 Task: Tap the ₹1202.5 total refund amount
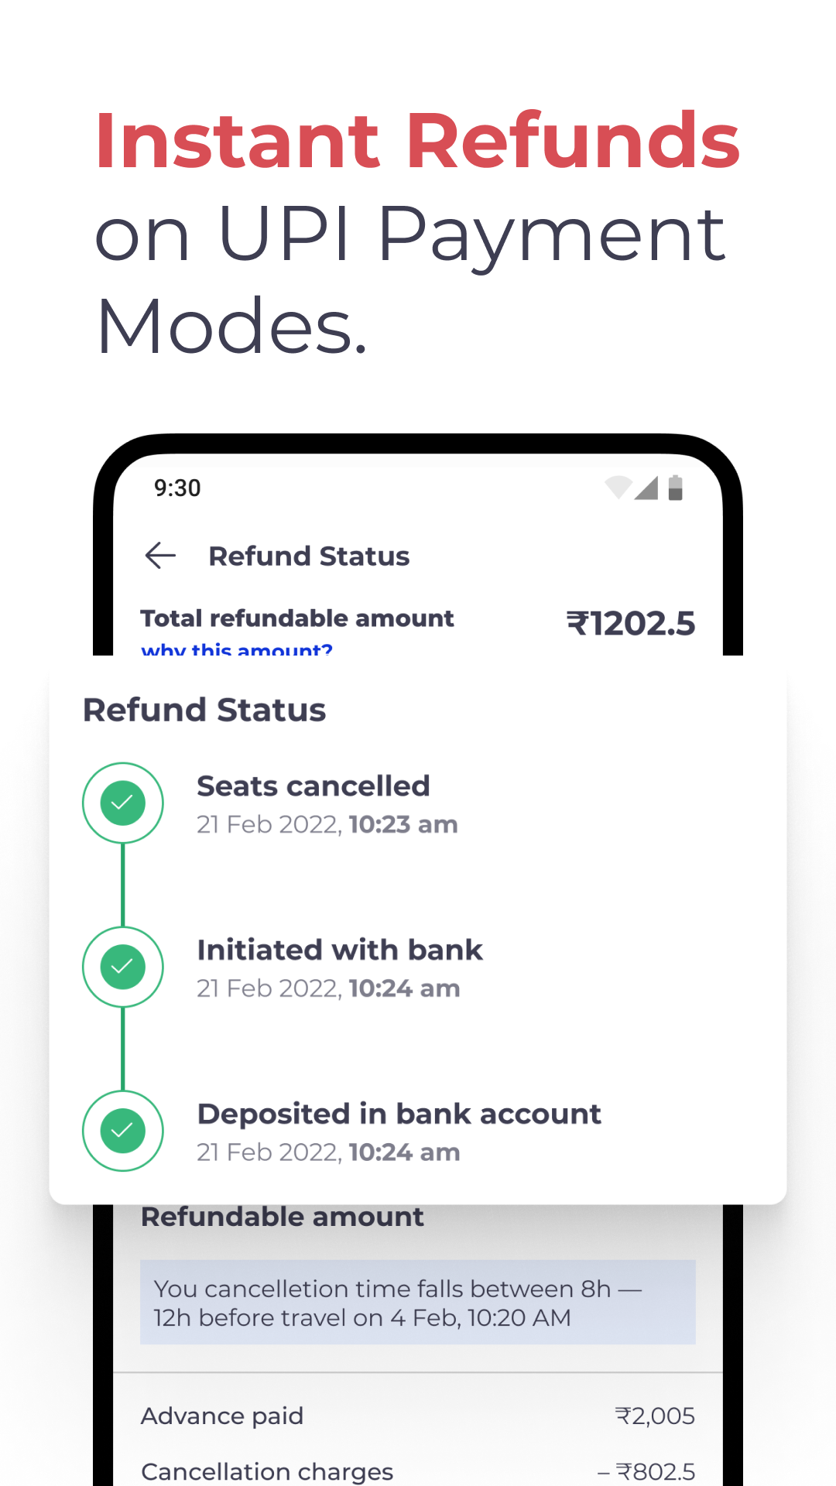pos(631,624)
